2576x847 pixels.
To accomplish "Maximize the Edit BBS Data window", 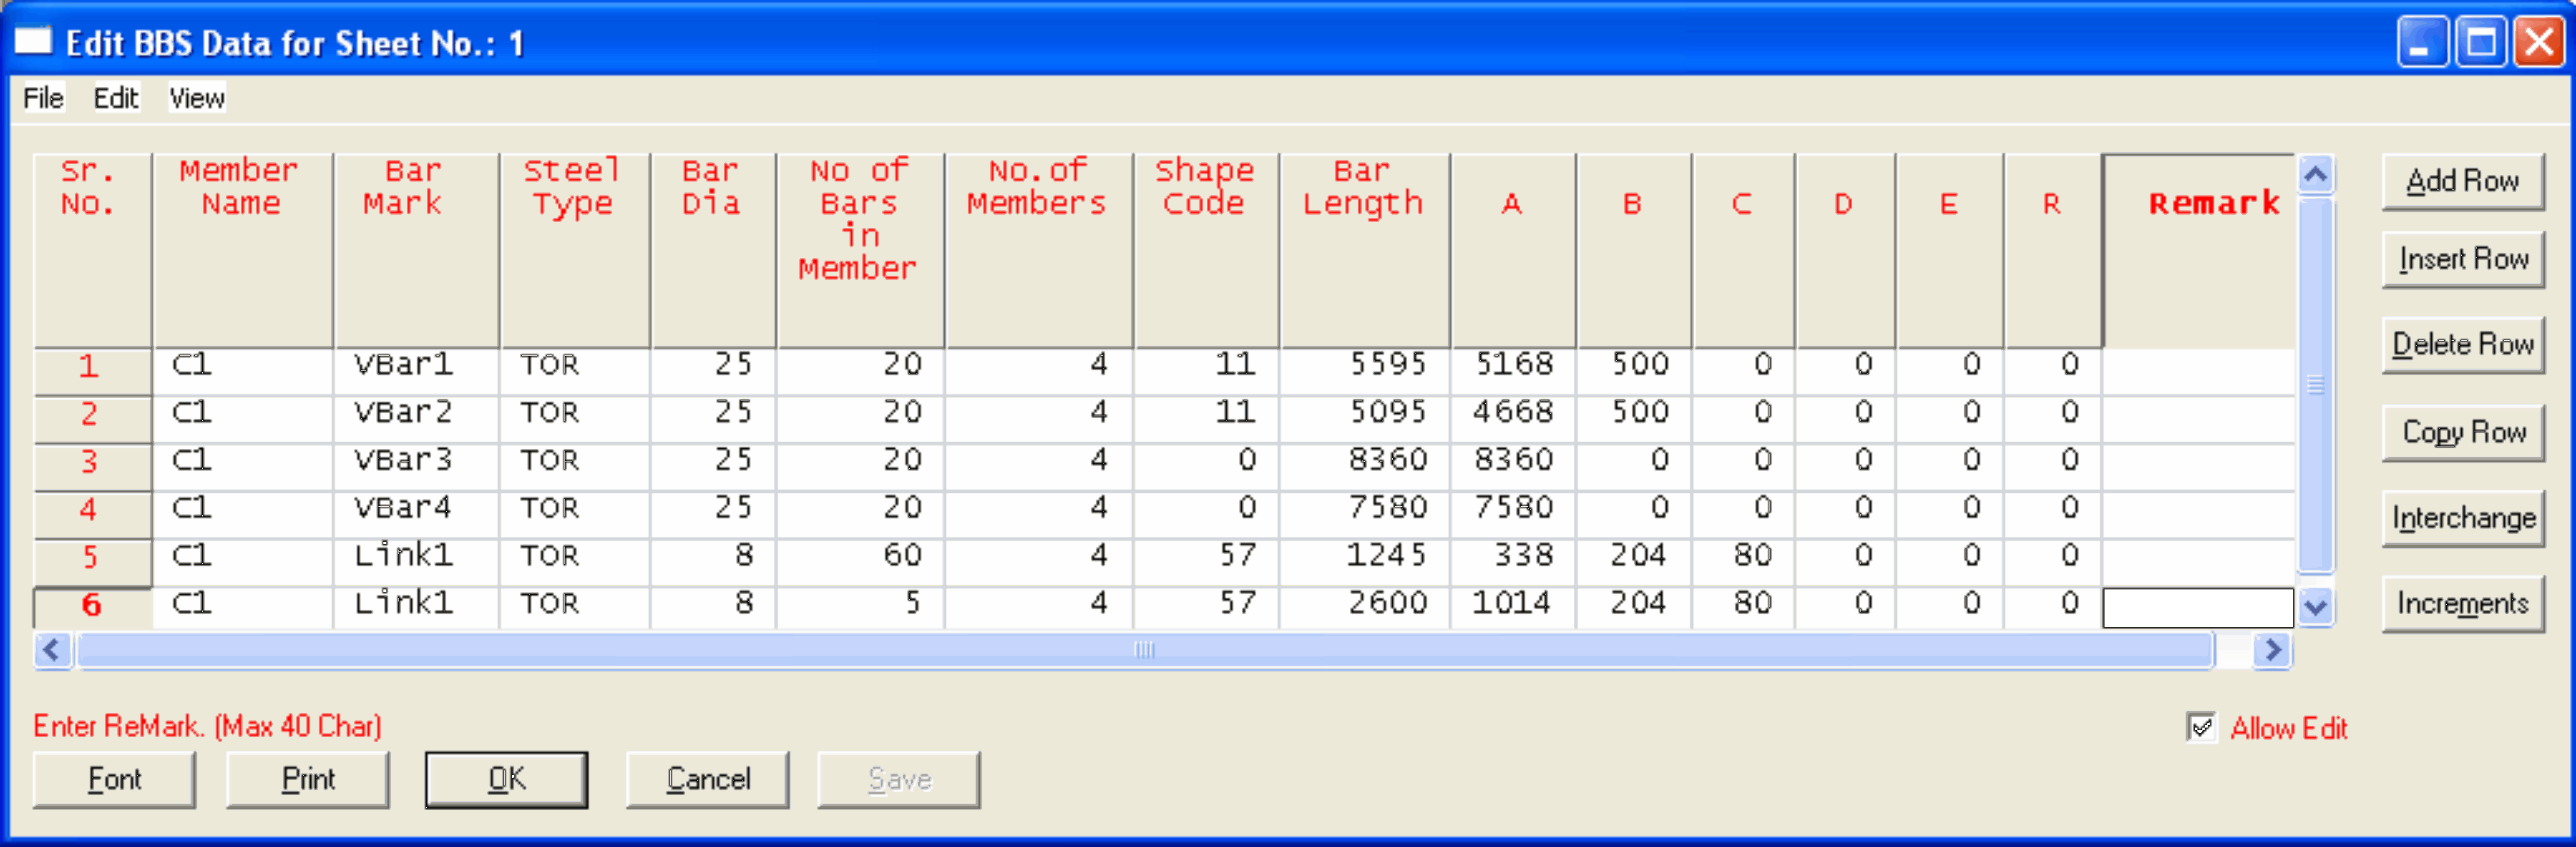I will 2481,42.
